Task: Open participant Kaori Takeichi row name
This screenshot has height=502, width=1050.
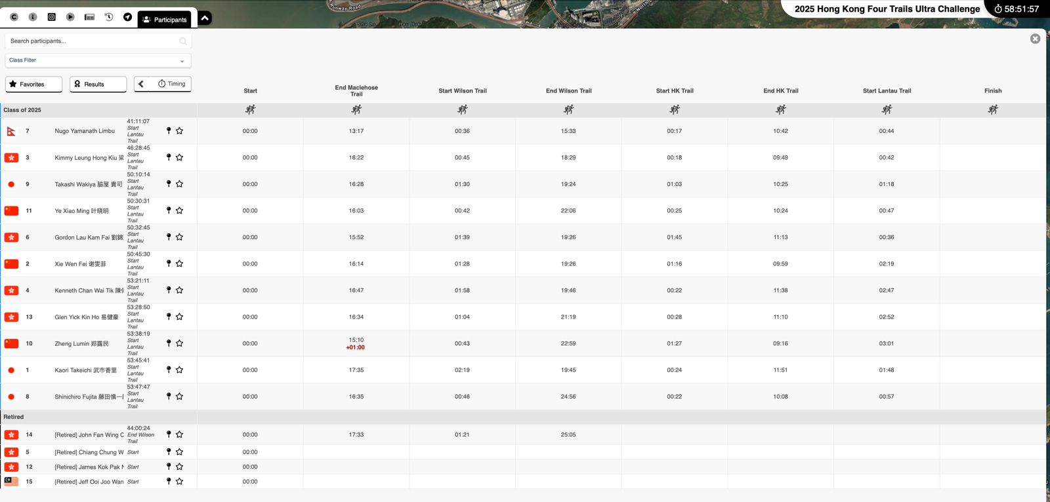Action: 86,370
